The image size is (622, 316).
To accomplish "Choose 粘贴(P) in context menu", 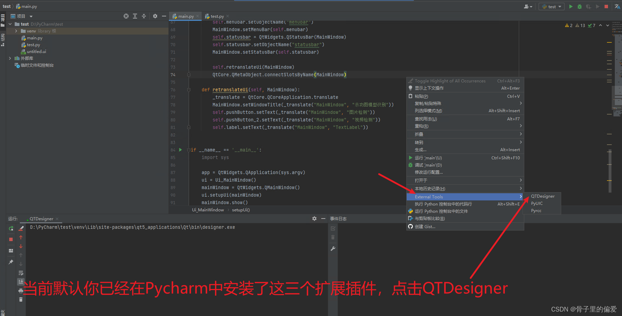I will [465, 96].
